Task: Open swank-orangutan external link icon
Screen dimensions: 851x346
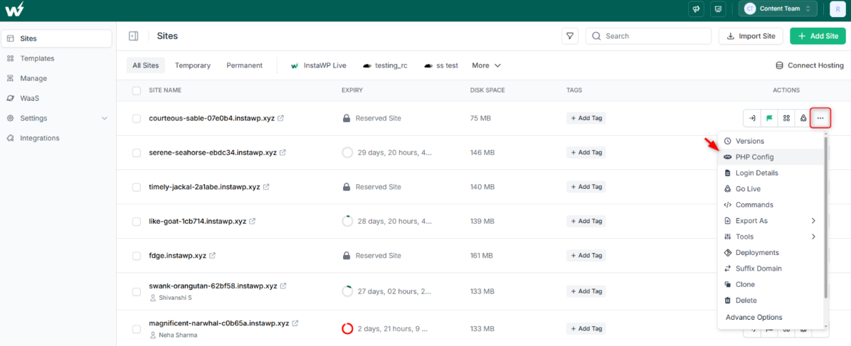Action: point(283,286)
